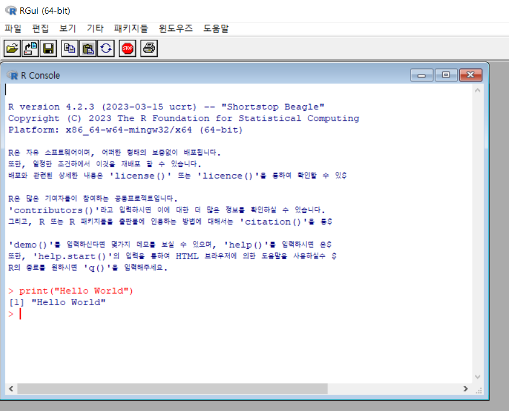
Task: Click the [1] "Hello World" output line
Action: [58, 302]
